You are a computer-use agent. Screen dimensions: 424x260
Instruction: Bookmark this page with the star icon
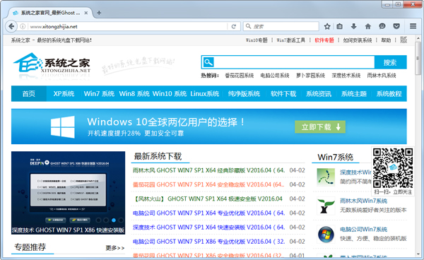(x=327, y=26)
